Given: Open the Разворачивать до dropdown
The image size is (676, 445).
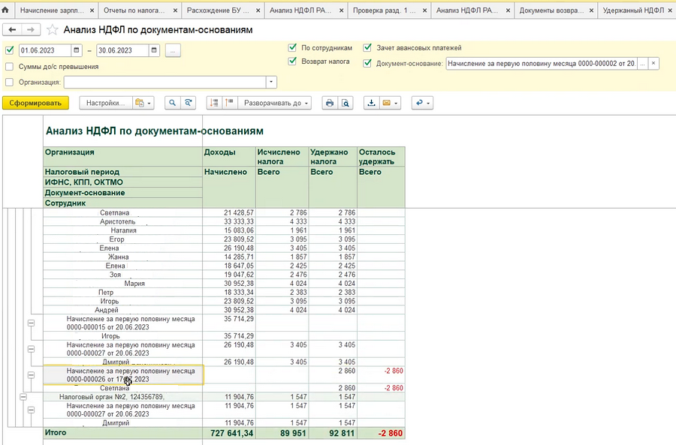Looking at the screenshot, I should click(x=275, y=103).
